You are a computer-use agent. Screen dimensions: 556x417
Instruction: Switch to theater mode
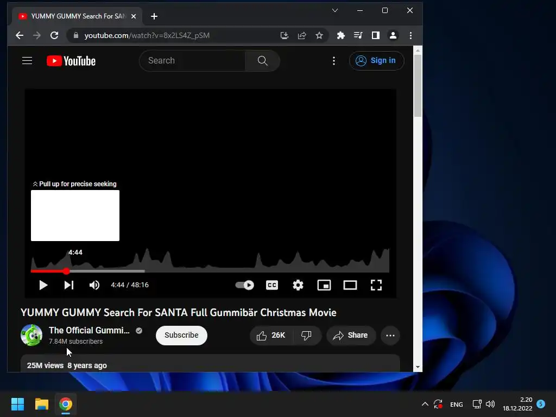[350, 285]
